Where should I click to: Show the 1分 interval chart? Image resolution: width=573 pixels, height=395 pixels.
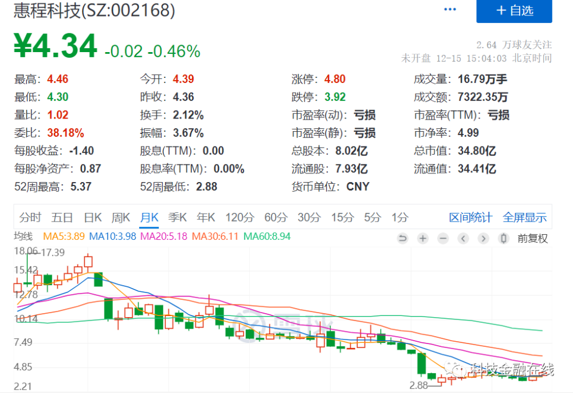pyautogui.click(x=400, y=218)
